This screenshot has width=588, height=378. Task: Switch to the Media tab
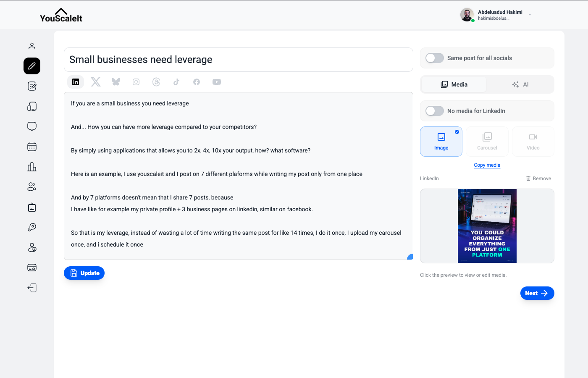[x=454, y=84]
